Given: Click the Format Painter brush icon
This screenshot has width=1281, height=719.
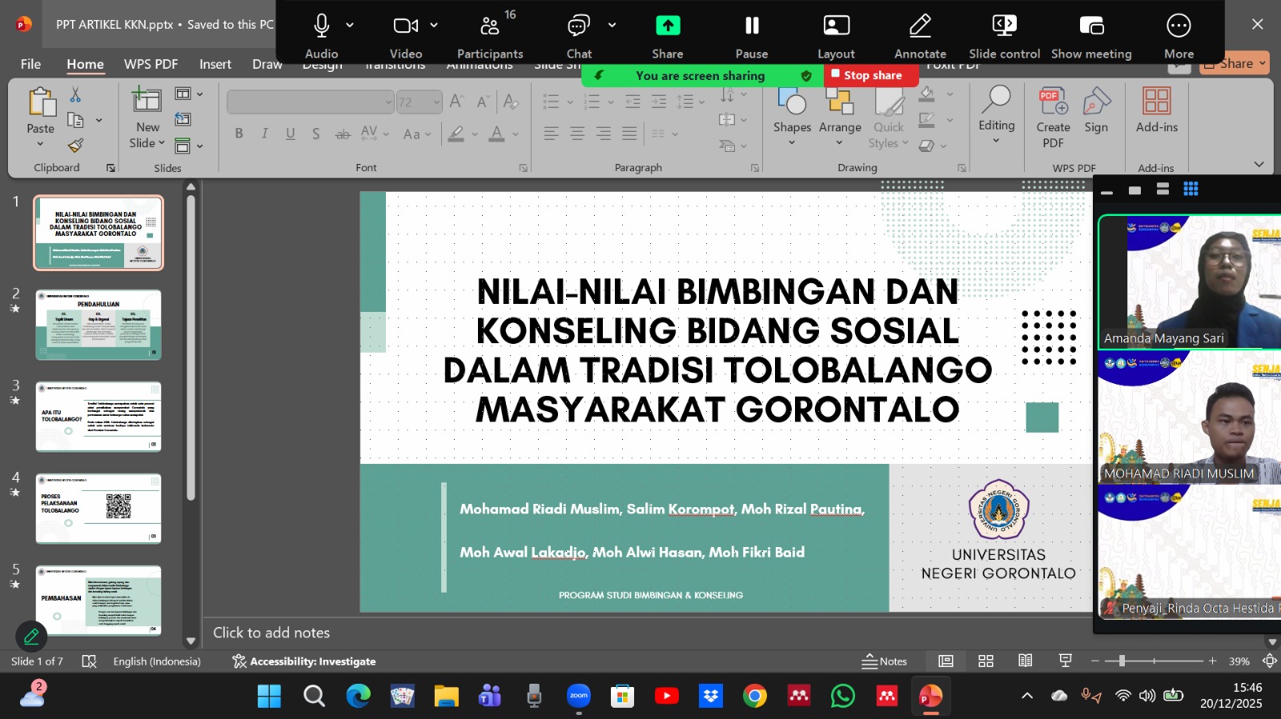Looking at the screenshot, I should (x=75, y=145).
